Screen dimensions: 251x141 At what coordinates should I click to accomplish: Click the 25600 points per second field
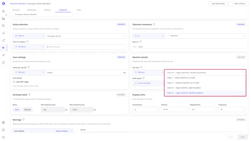85,73
